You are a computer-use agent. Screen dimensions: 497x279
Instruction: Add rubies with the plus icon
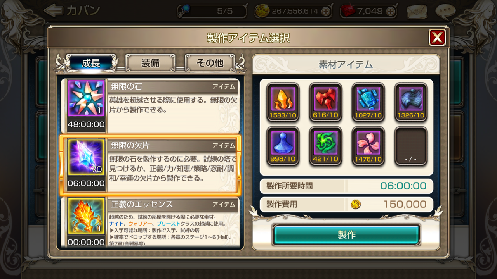click(x=391, y=12)
